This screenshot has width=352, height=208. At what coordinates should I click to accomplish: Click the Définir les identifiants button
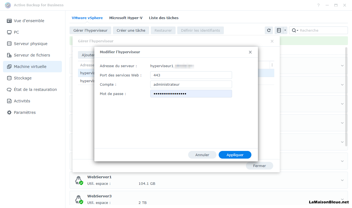[x=200, y=30]
